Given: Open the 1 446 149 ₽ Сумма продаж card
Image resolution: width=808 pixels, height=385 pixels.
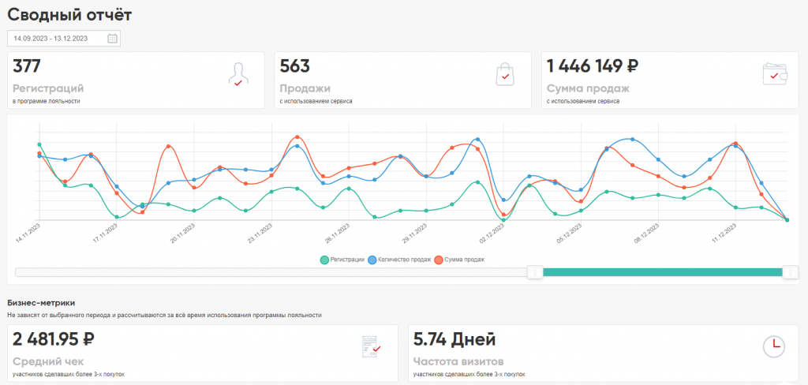Looking at the screenshot, I should pos(670,80).
